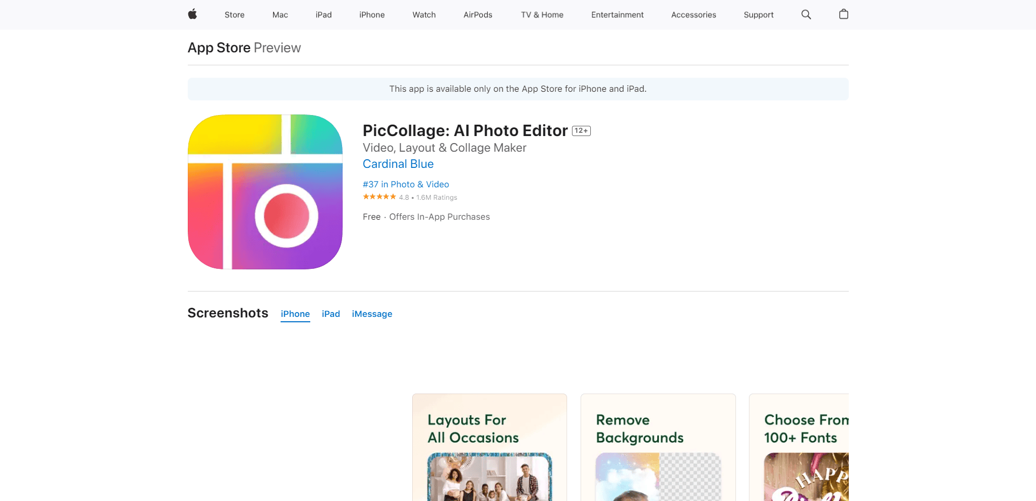1036x501 pixels.
Task: Select the iPhone screenshots tab
Action: 295,314
